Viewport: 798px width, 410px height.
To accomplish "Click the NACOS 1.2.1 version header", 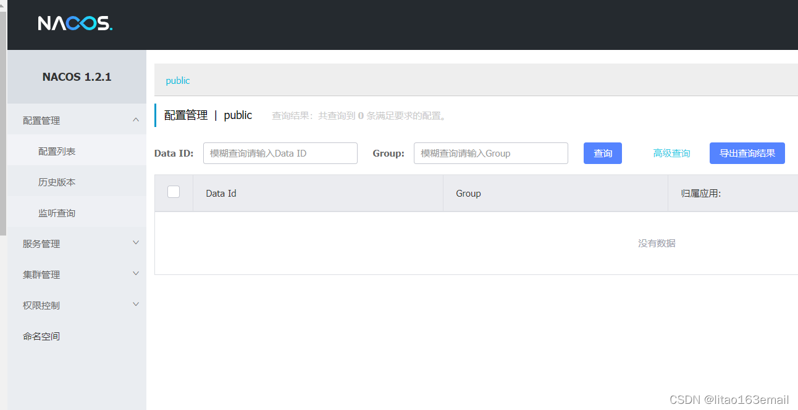I will (x=76, y=76).
